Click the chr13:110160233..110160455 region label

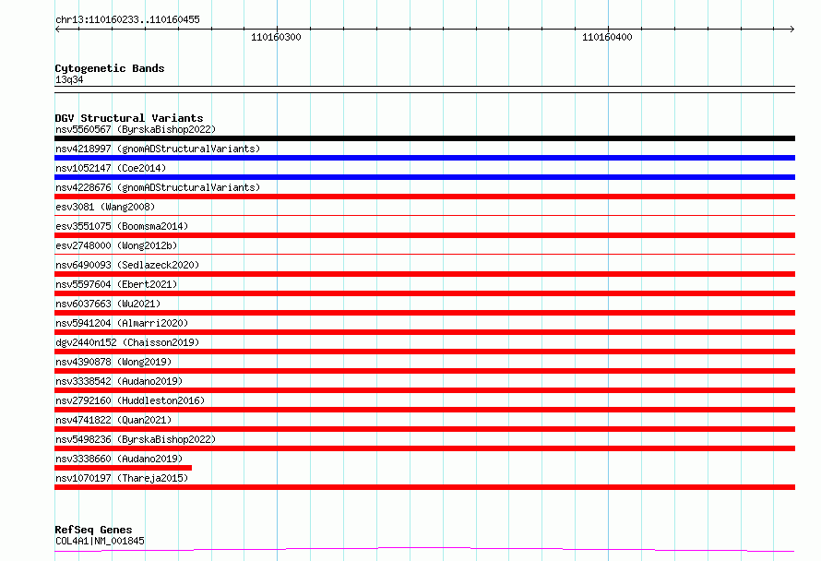pos(127,19)
